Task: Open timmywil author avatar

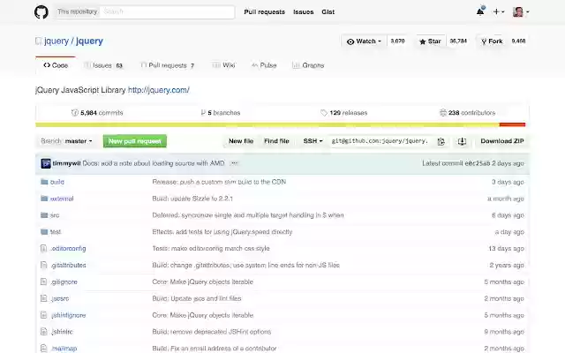Action: pyautogui.click(x=46, y=163)
